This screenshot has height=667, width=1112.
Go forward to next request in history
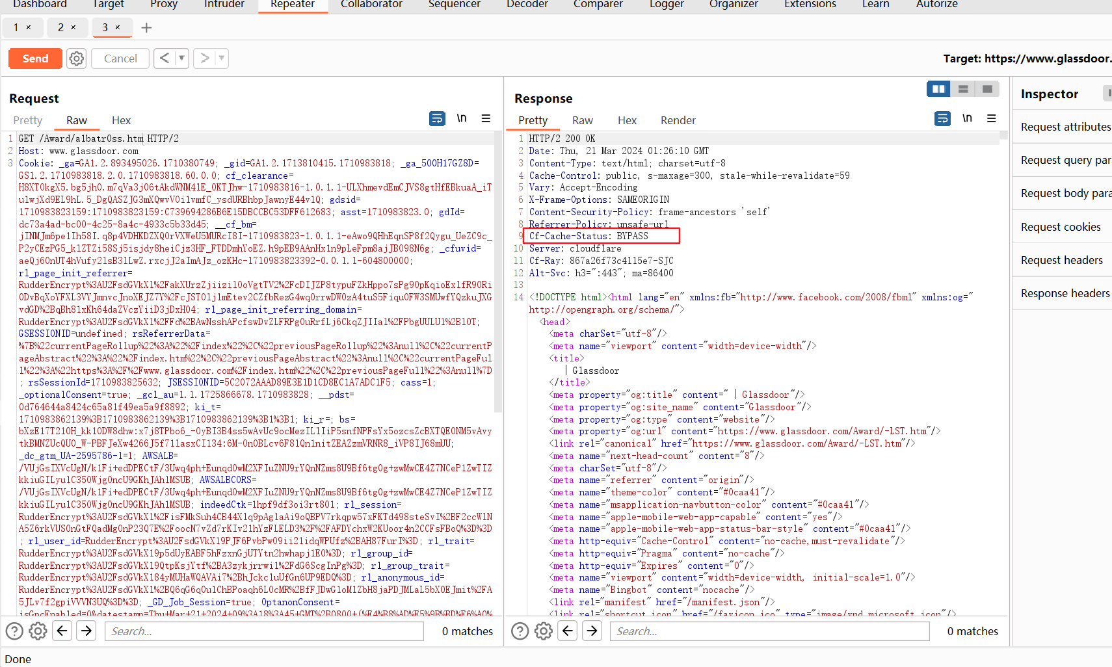[x=204, y=59]
